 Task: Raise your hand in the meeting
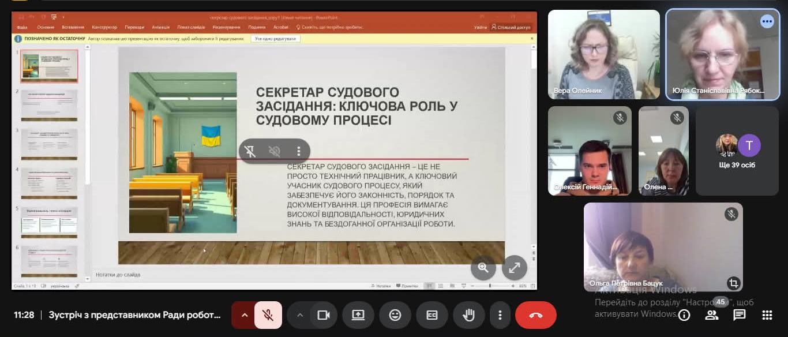469,315
